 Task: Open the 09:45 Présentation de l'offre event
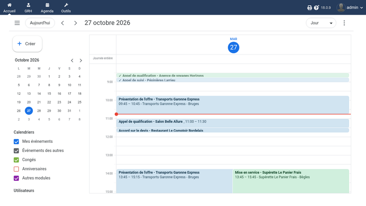click(x=232, y=105)
